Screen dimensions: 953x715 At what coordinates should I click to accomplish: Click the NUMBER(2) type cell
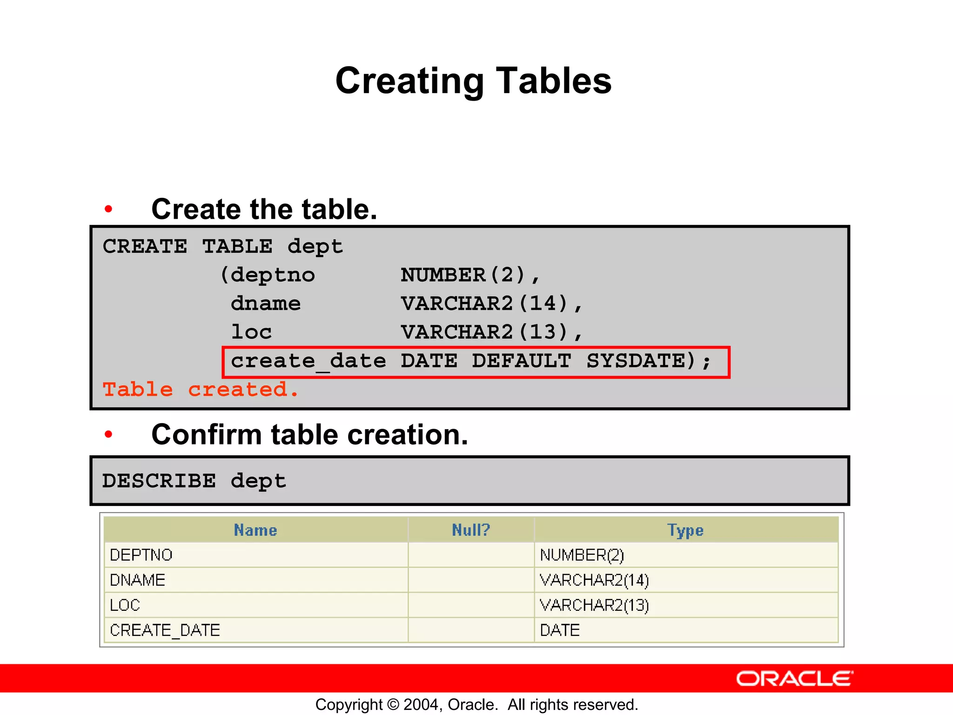(x=582, y=555)
